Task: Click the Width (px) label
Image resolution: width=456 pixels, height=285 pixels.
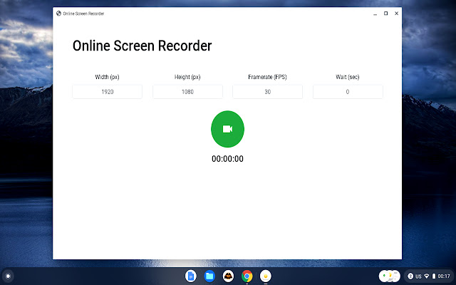Action: [108, 77]
